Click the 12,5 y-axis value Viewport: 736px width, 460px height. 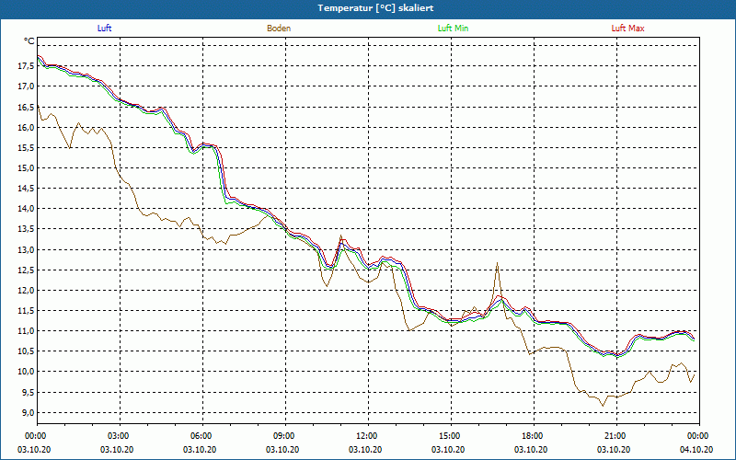[x=26, y=270]
